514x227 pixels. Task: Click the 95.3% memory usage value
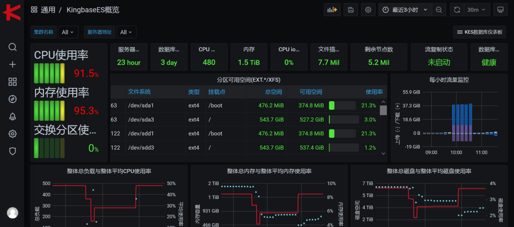86,111
